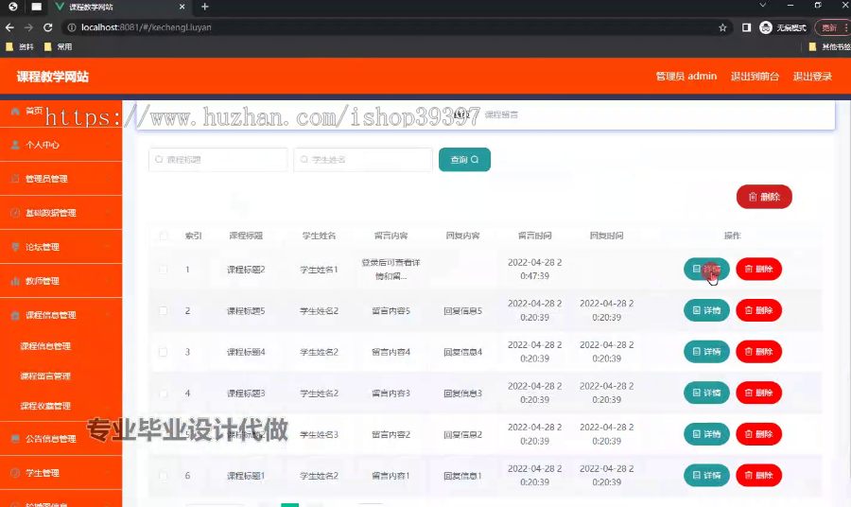Viewport: 851px width, 507px height.
Task: Collapse the 课程信息管理 parent menu arrow
Action: point(107,315)
